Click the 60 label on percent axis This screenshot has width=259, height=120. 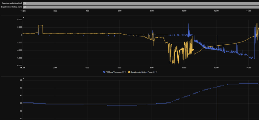click(21, 80)
